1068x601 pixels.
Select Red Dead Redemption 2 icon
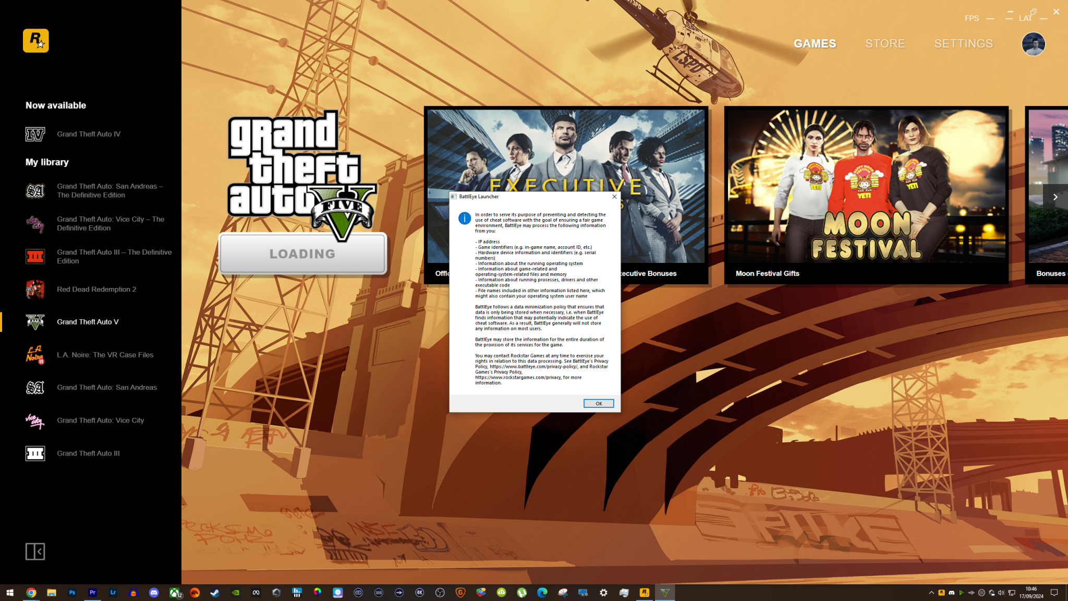[x=35, y=290]
